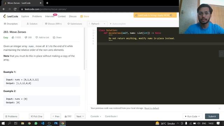This screenshot has height=126, width=224.
Task: Click the LeetCode hiring banner
Action: 155,15
